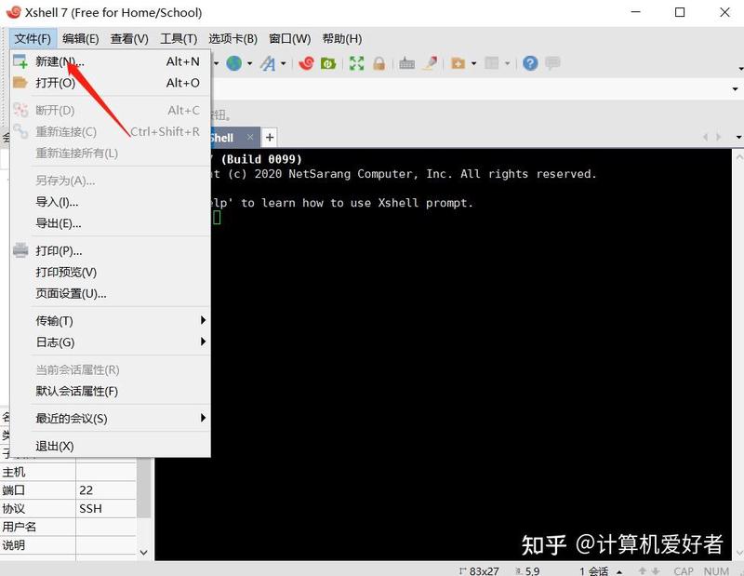This screenshot has height=576, width=744.
Task: Click the speech bubble feedback icon
Action: [552, 63]
